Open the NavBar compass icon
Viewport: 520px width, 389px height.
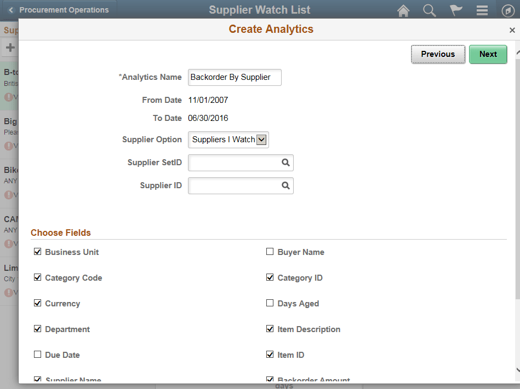click(507, 10)
